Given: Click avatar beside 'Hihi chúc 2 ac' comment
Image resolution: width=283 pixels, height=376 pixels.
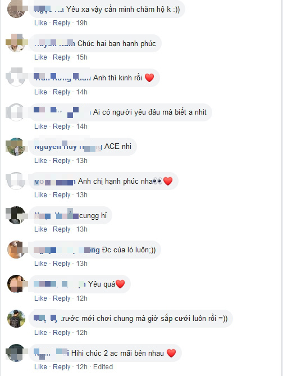Looking at the screenshot, I should click(16, 353).
